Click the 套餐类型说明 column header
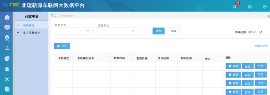This screenshot has width=270, height=95. [86, 58]
